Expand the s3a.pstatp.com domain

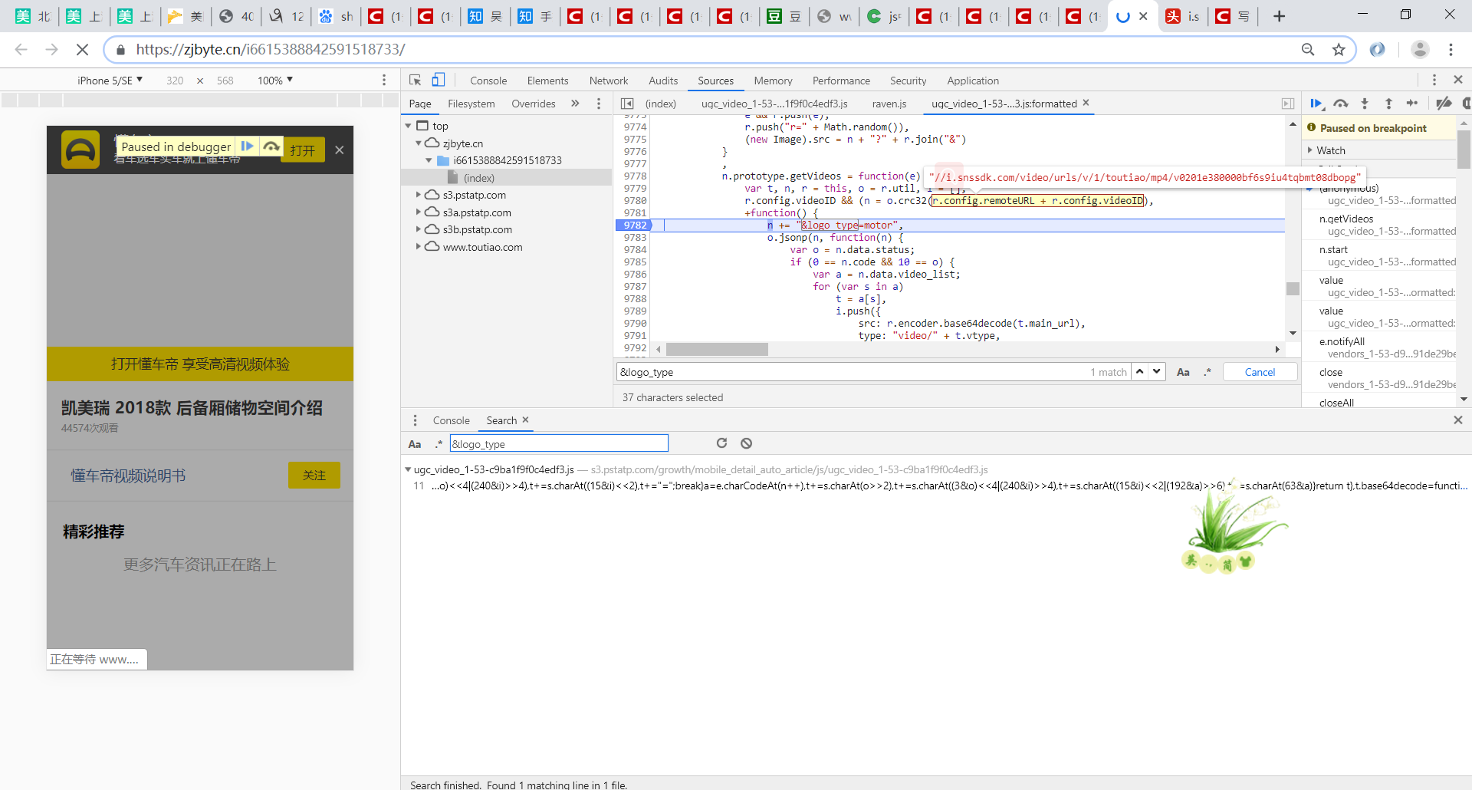419,212
